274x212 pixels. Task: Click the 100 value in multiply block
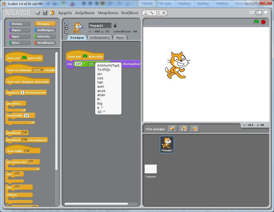tap(78, 64)
